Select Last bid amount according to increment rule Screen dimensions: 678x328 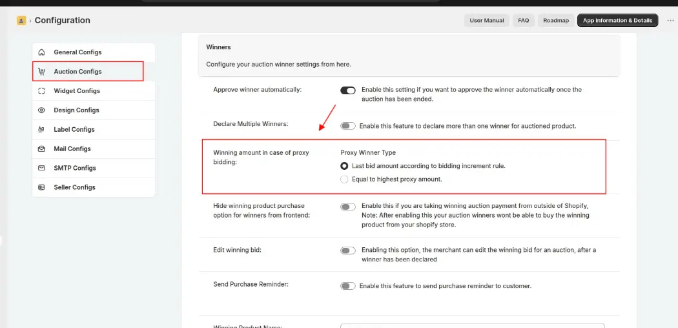[344, 166]
